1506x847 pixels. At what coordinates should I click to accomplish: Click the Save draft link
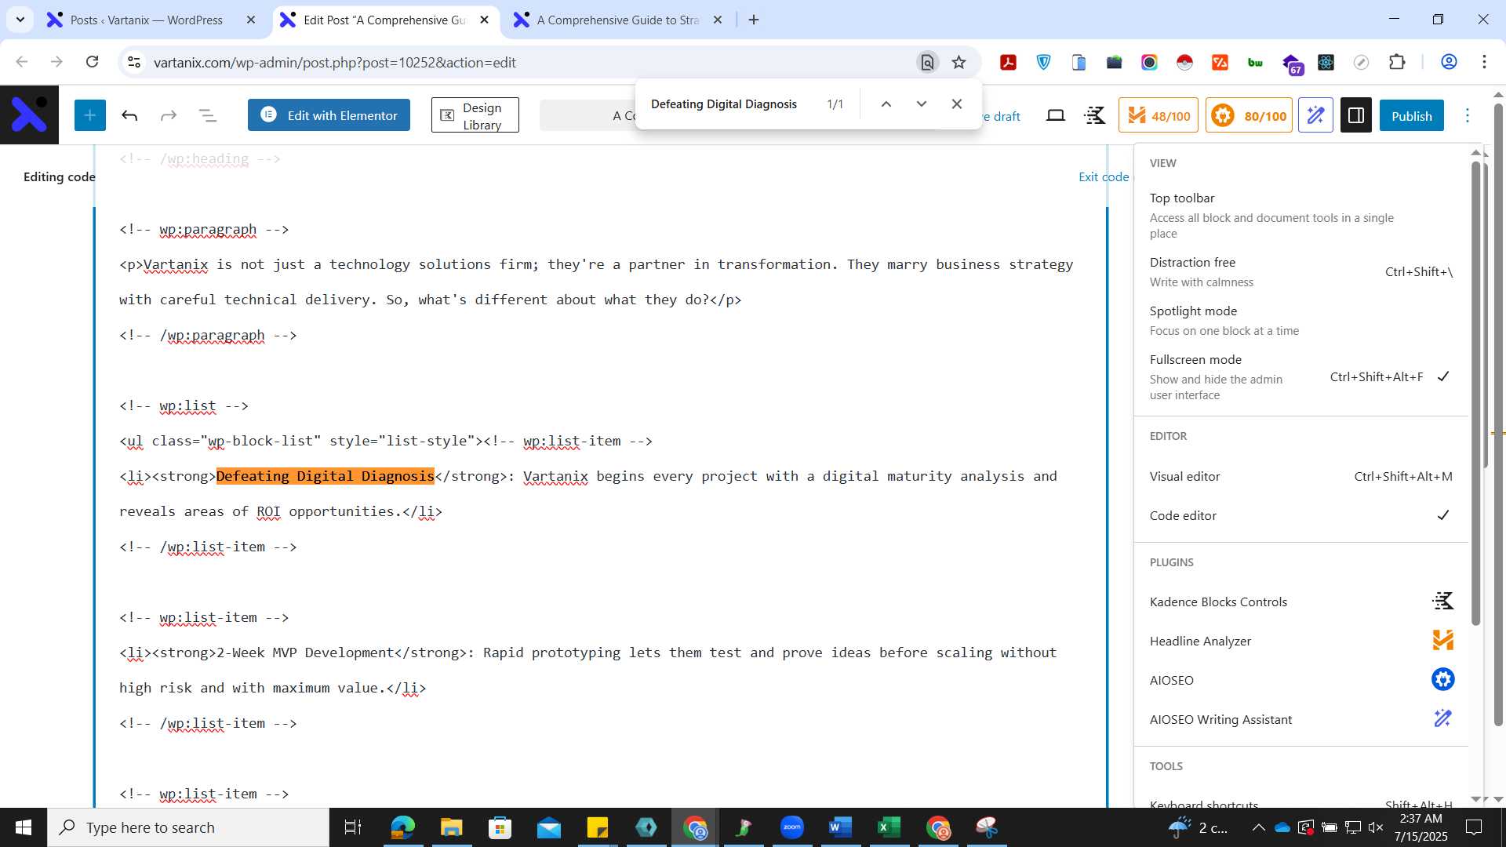click(x=1002, y=116)
